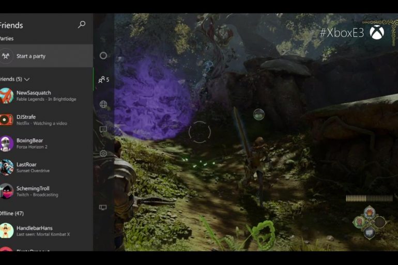The image size is (398, 265).
Task: Select the Friends tab showing 5 online
Action: pyautogui.click(x=103, y=80)
